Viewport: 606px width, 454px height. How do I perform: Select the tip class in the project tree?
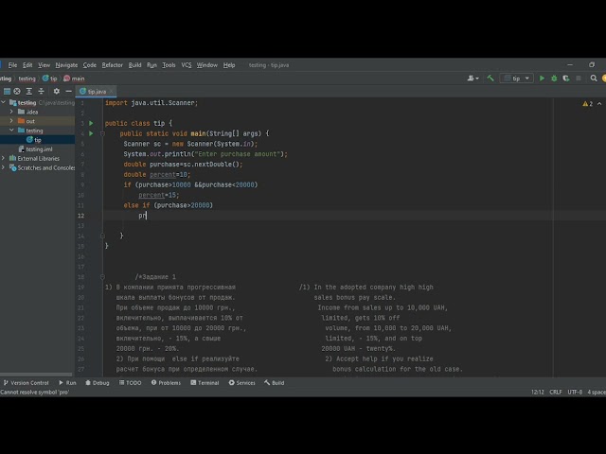pyautogui.click(x=38, y=140)
